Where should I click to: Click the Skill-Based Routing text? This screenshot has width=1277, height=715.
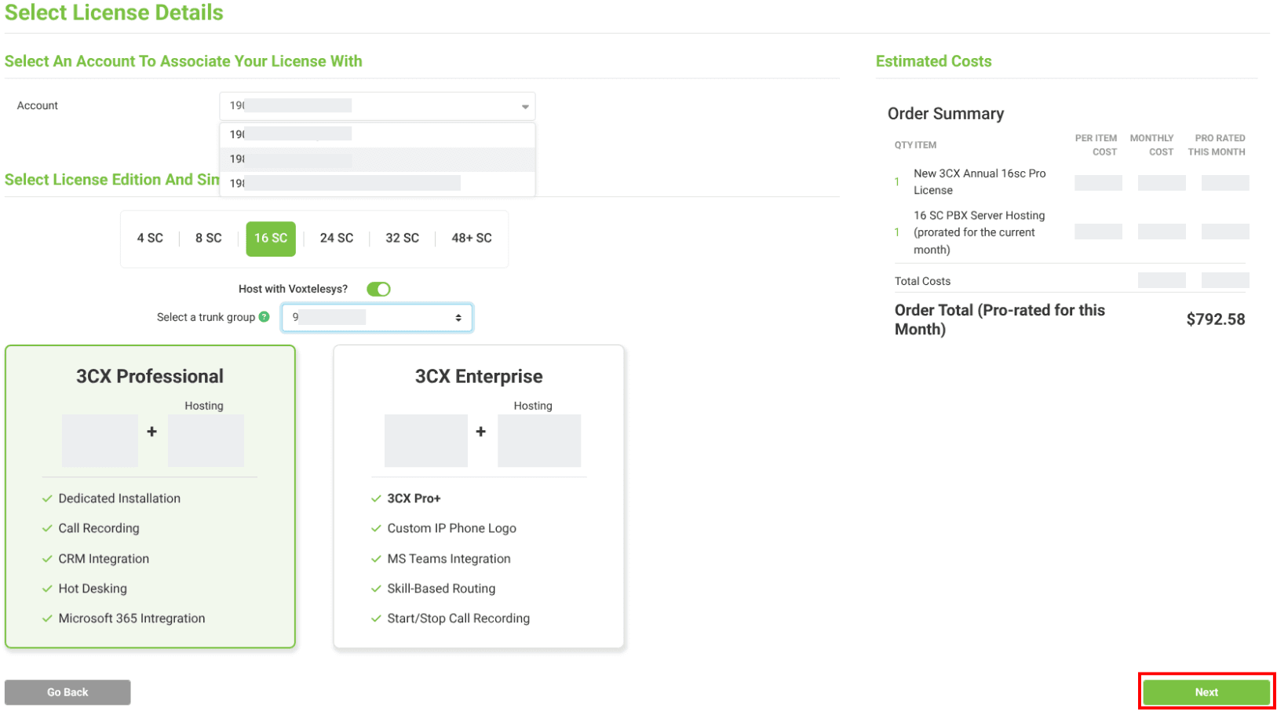[441, 589]
